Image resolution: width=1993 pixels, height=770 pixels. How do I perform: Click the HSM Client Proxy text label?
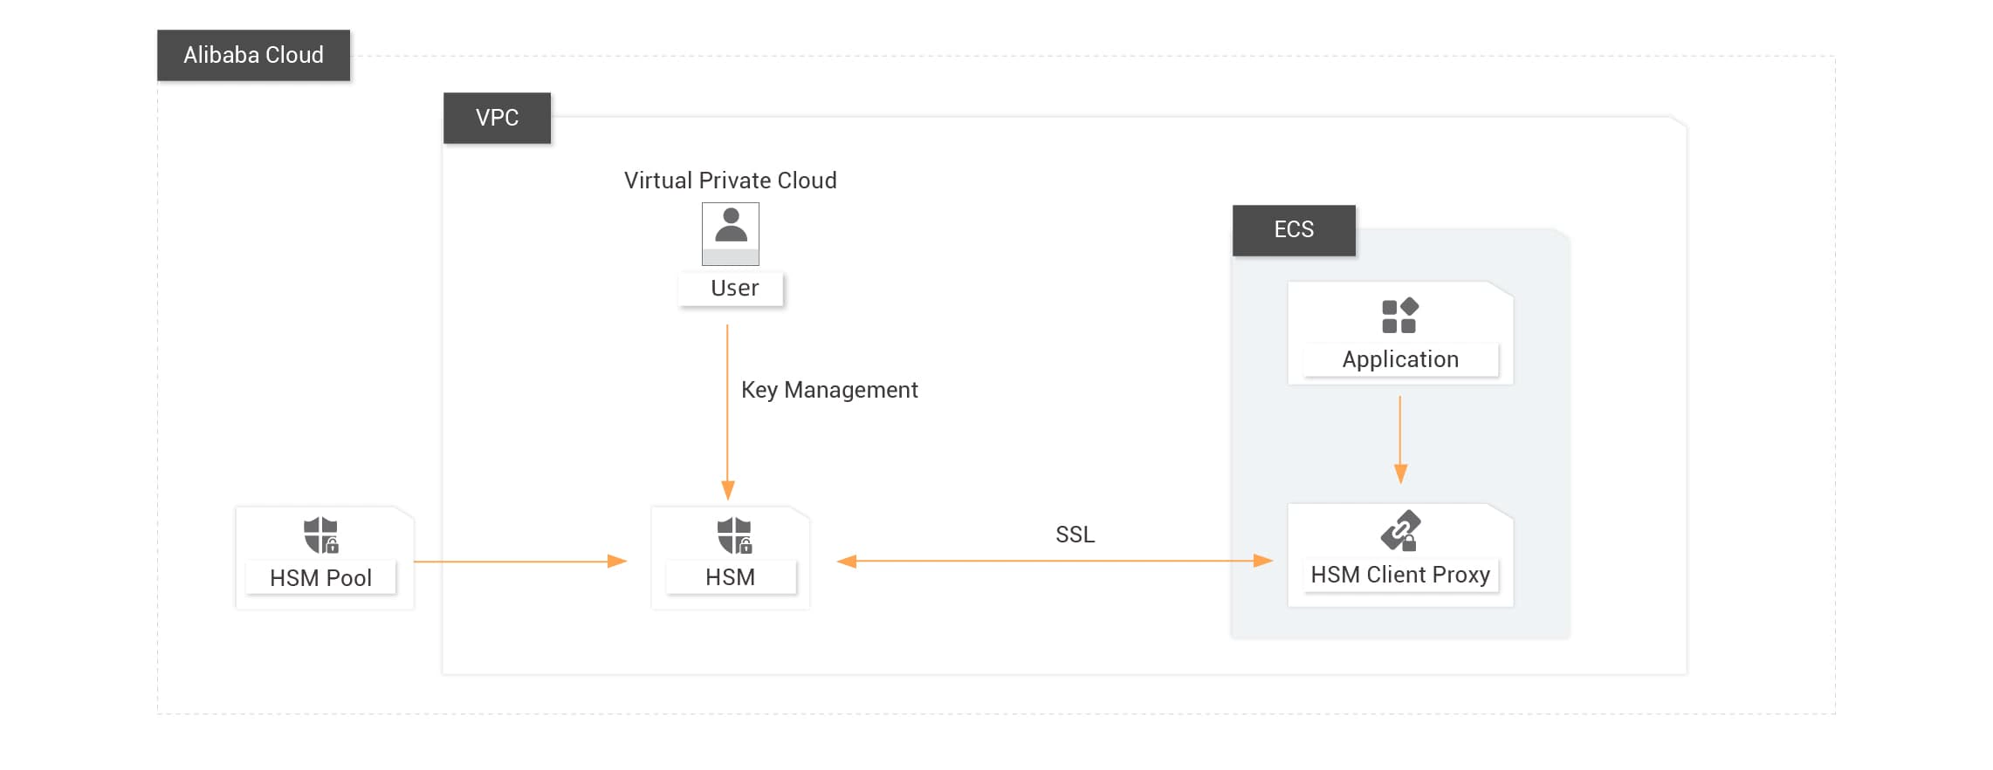tap(1400, 575)
